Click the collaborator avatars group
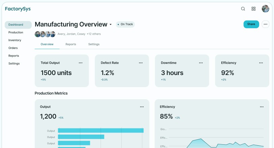This screenshot has height=148, width=274. point(45,34)
